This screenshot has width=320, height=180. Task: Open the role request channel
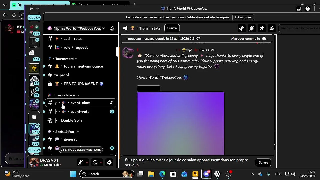pos(80,47)
